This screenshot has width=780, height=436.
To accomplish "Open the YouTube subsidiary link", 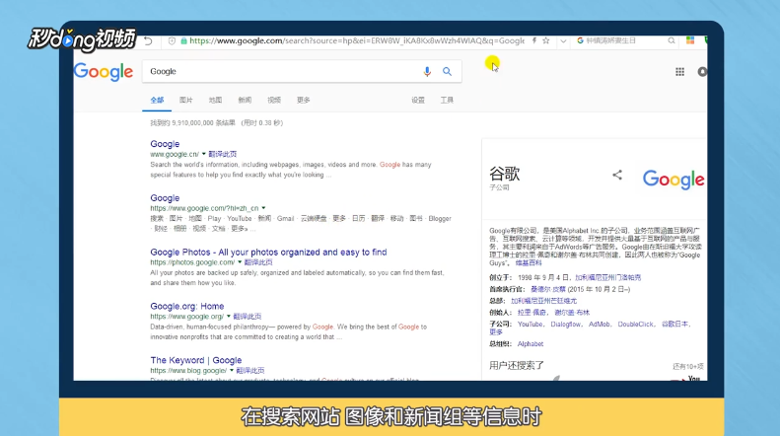I will coord(531,324).
